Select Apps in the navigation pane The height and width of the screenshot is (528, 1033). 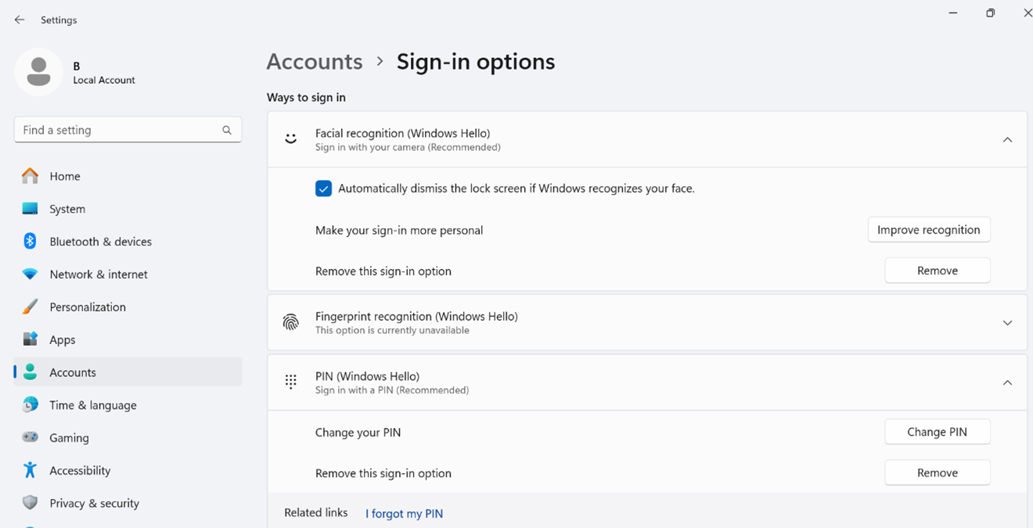pos(63,339)
